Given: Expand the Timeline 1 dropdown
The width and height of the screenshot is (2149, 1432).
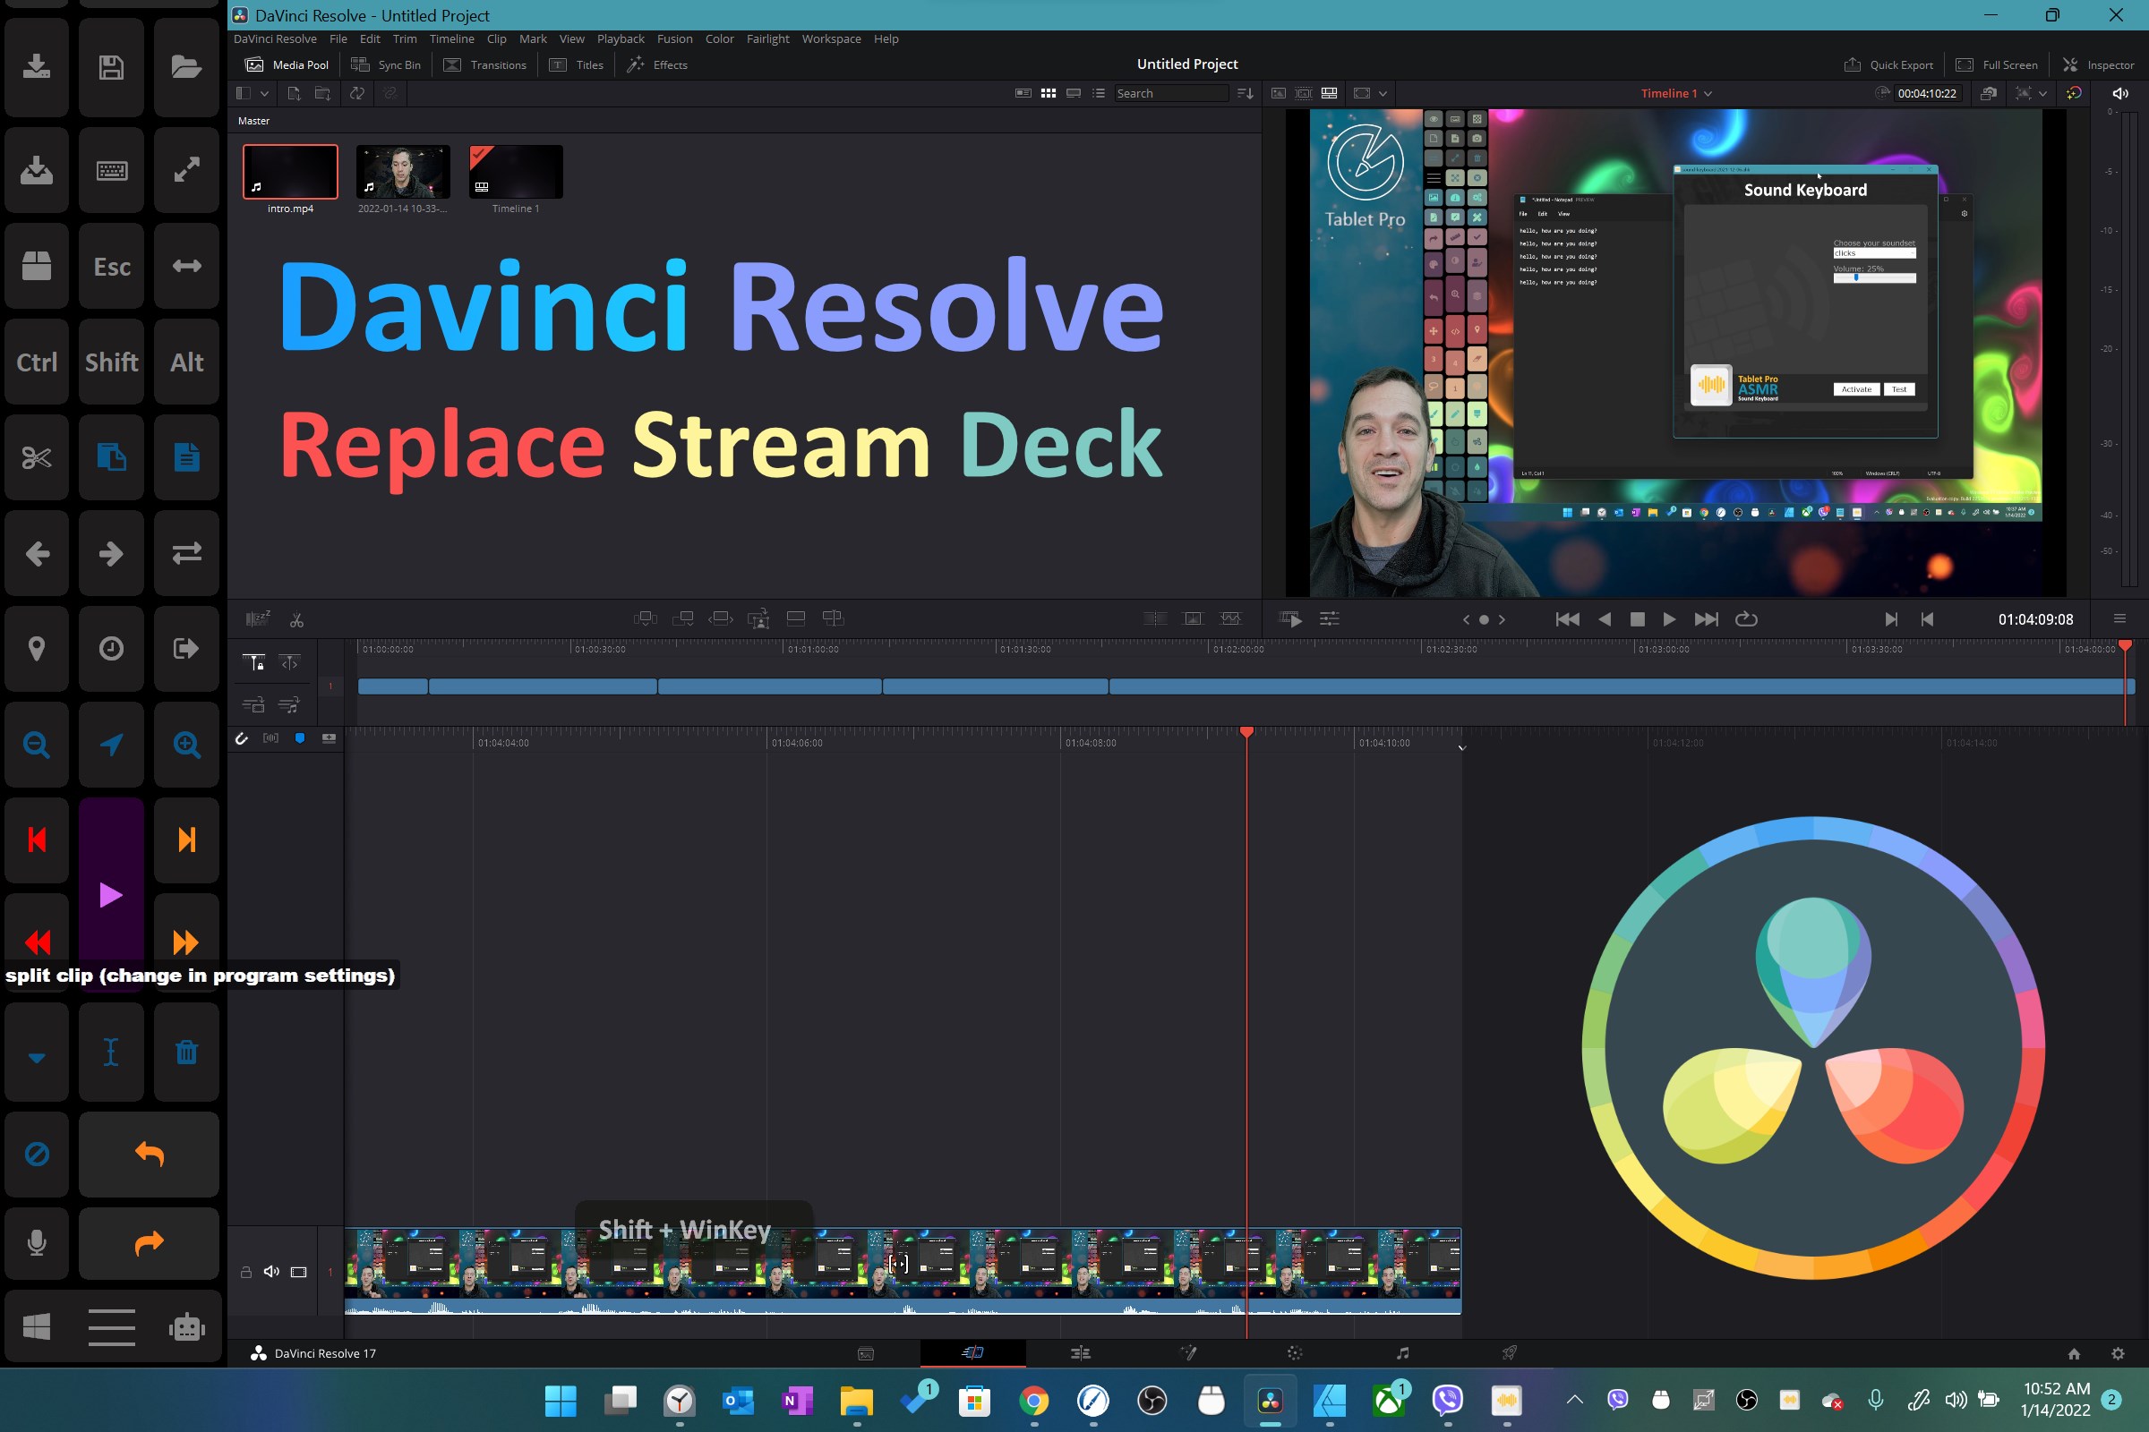Looking at the screenshot, I should click(x=1708, y=93).
